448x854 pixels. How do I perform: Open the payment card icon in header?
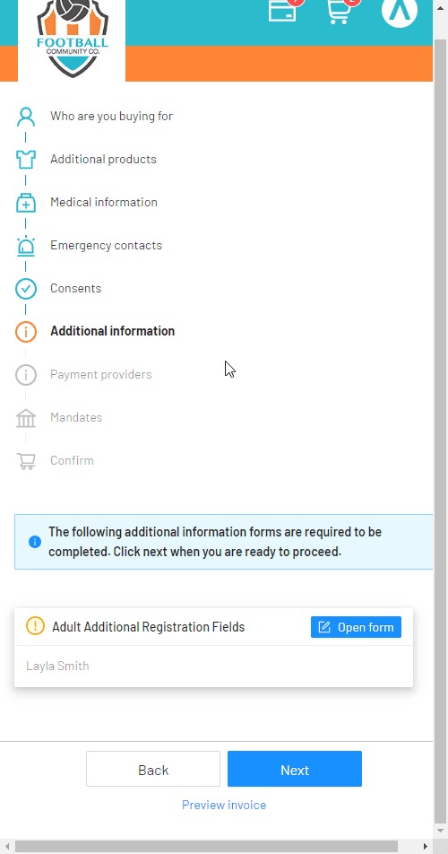pos(283,10)
